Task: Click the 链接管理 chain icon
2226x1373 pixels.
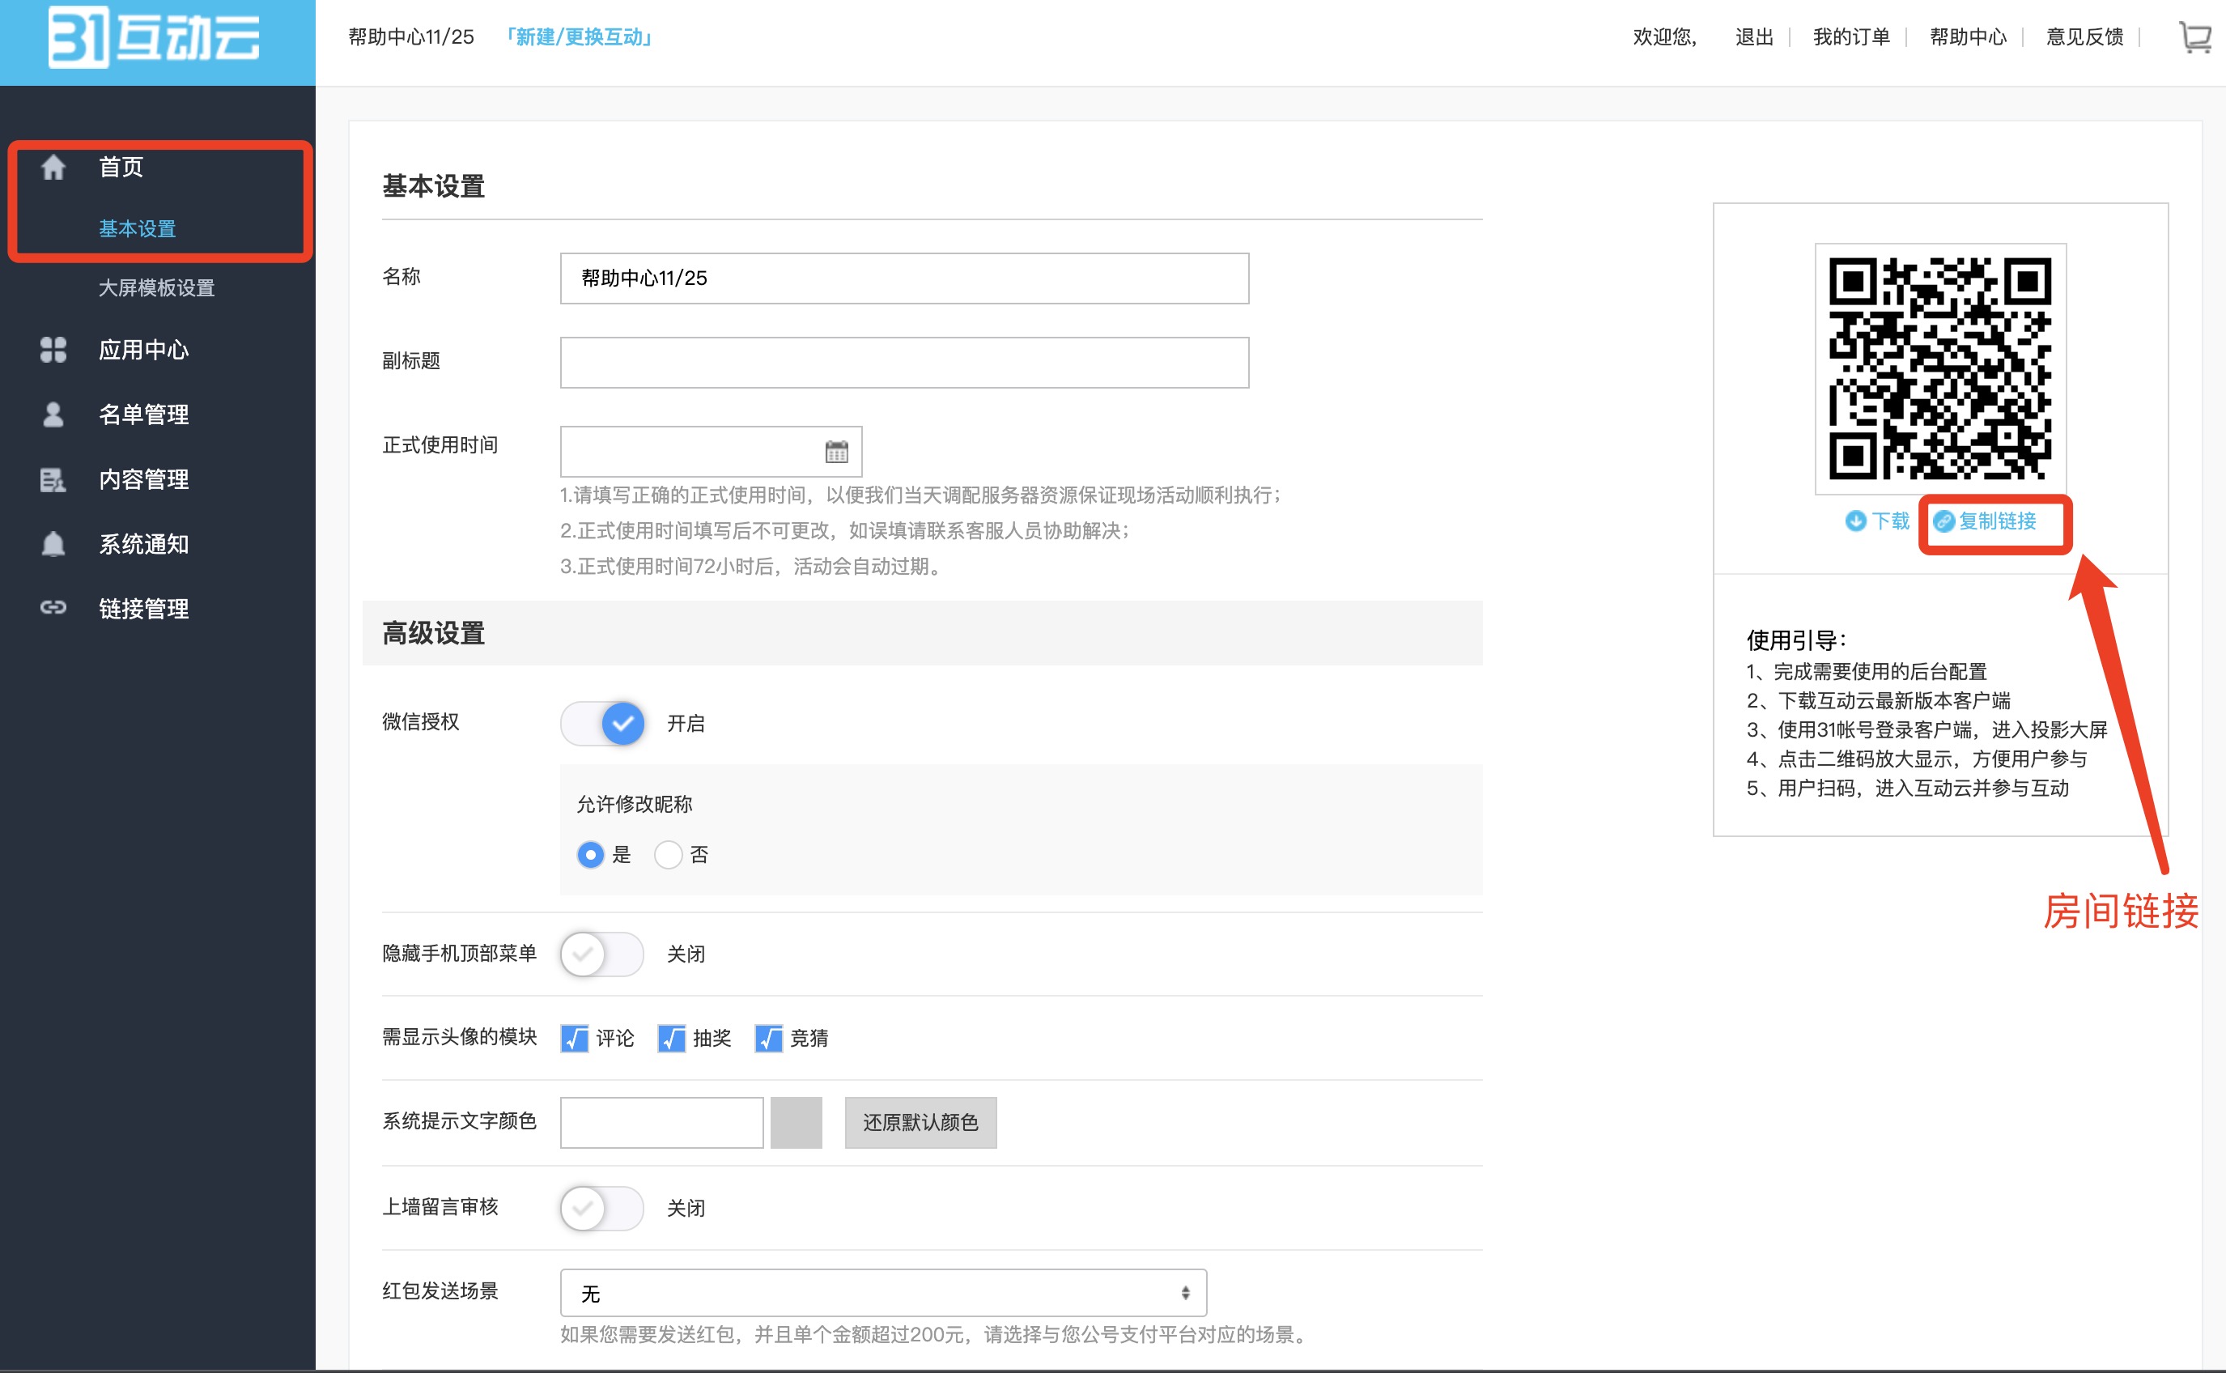Action: 53,607
